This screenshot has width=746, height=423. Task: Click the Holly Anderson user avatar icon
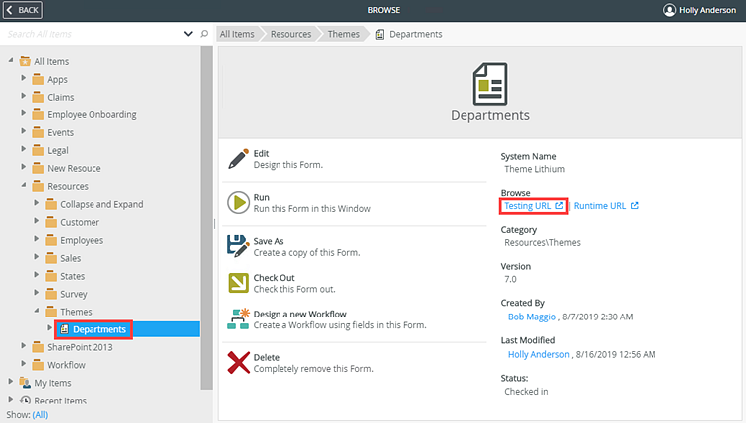670,10
